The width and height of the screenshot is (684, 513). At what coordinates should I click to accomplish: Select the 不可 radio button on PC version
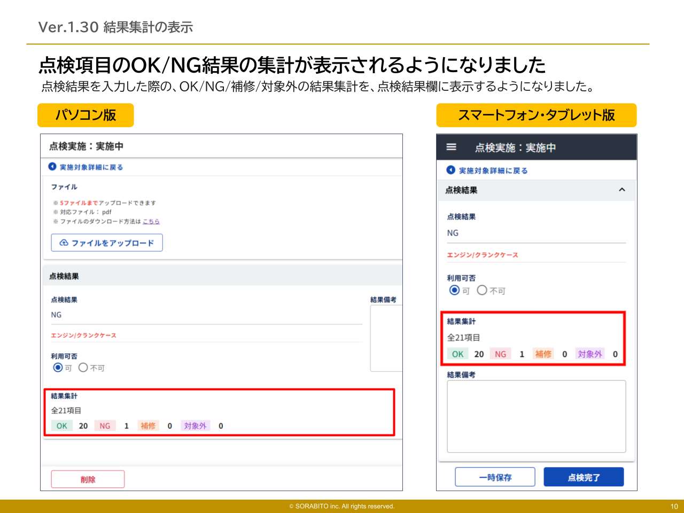pos(83,368)
